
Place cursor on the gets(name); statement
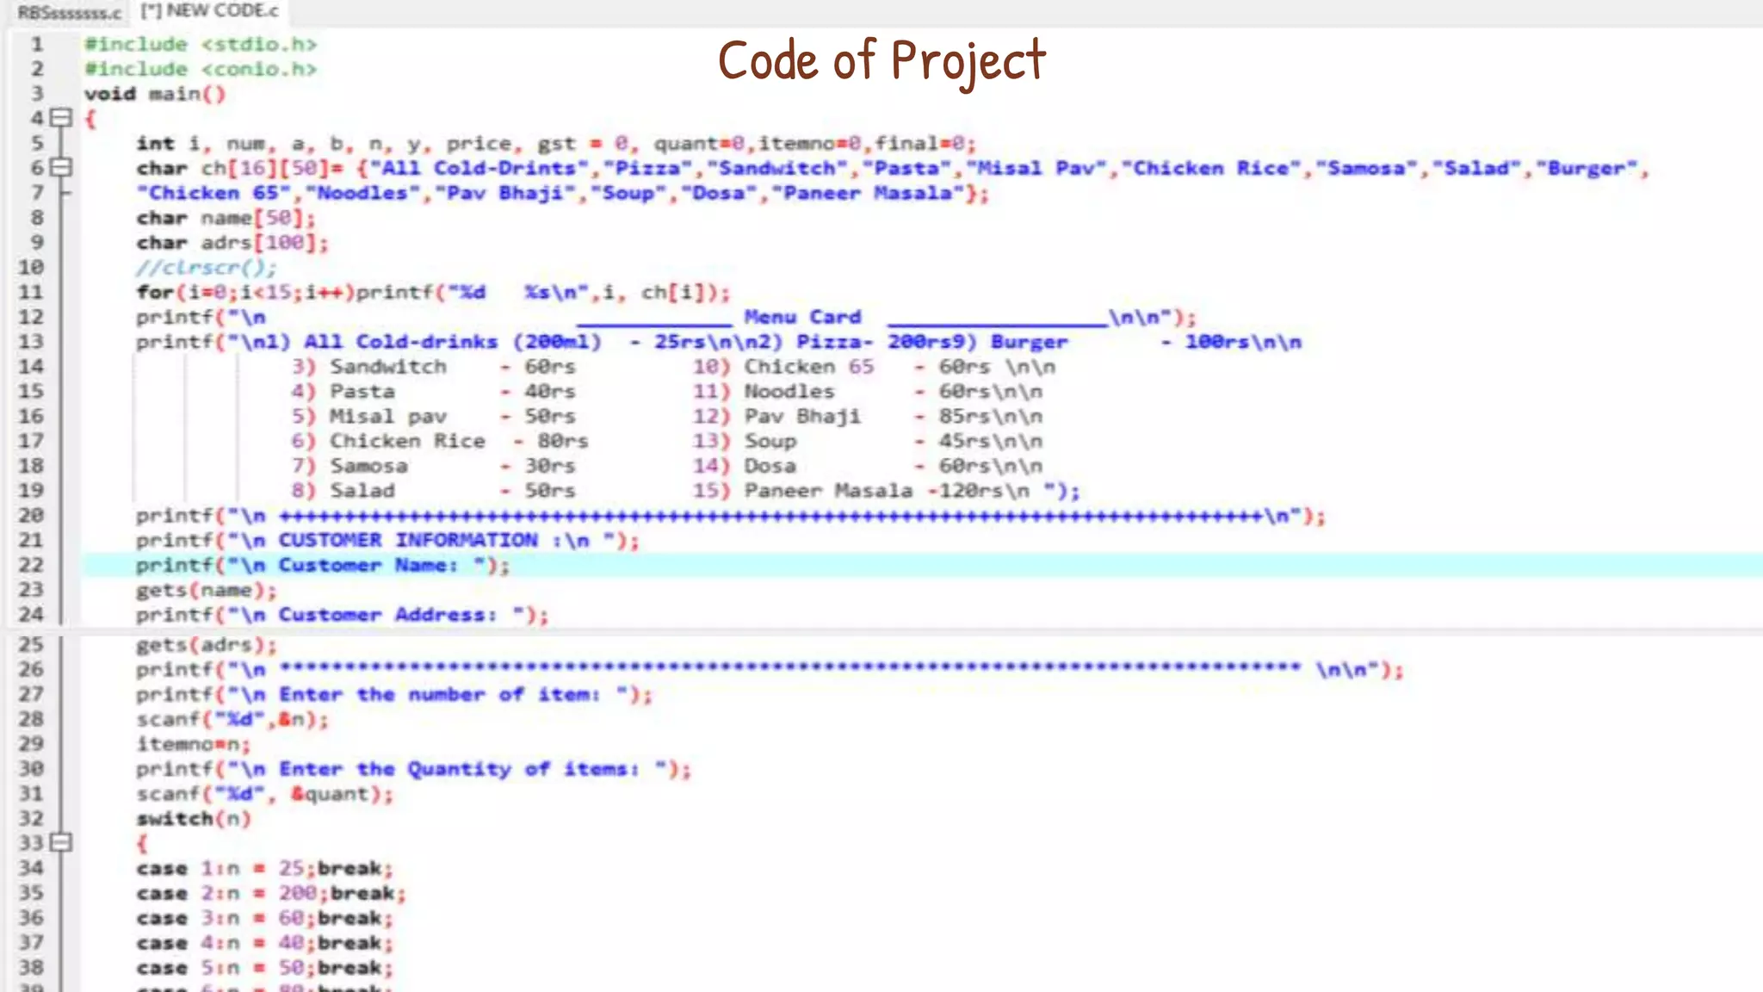click(x=207, y=591)
